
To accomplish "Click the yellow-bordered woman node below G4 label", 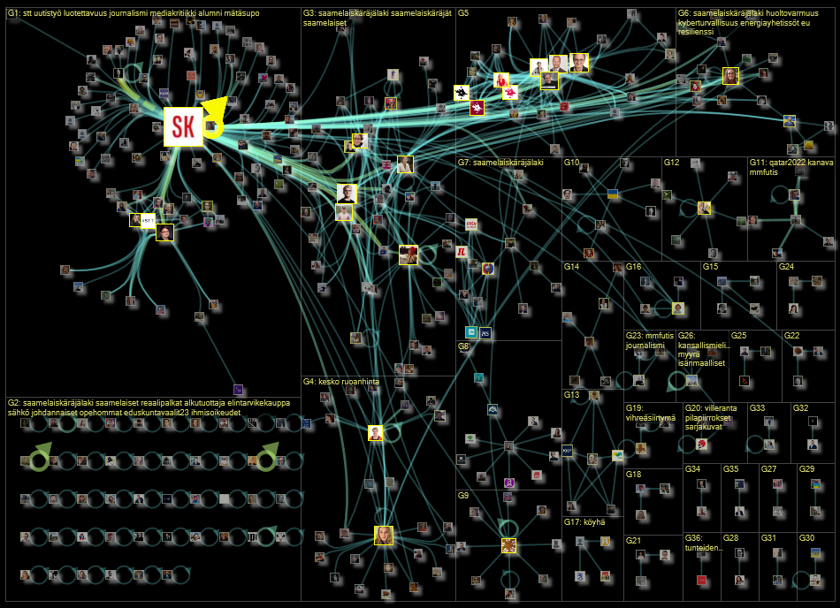I will click(x=376, y=432).
